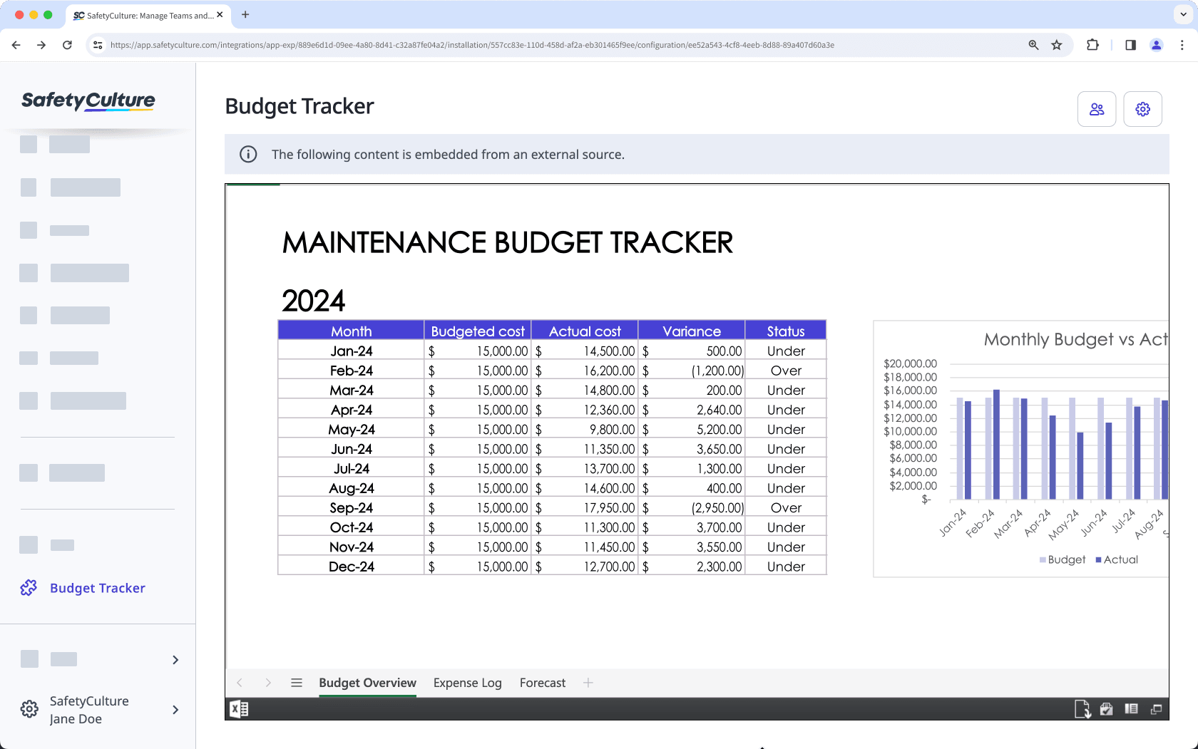Add a new sheet with the plus button

(589, 682)
